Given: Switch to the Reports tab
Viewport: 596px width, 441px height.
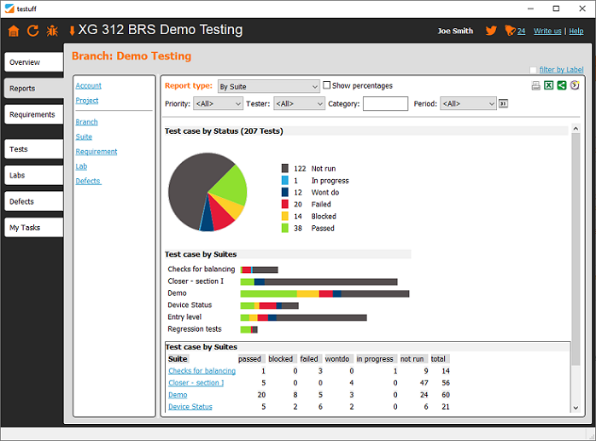Looking at the screenshot, I should (34, 89).
